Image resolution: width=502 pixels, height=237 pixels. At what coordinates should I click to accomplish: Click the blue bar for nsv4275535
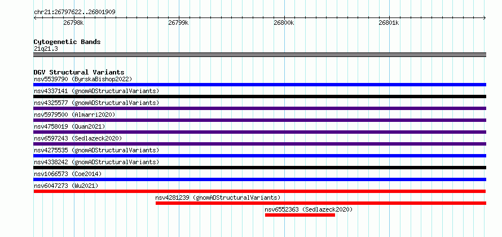(x=259, y=156)
